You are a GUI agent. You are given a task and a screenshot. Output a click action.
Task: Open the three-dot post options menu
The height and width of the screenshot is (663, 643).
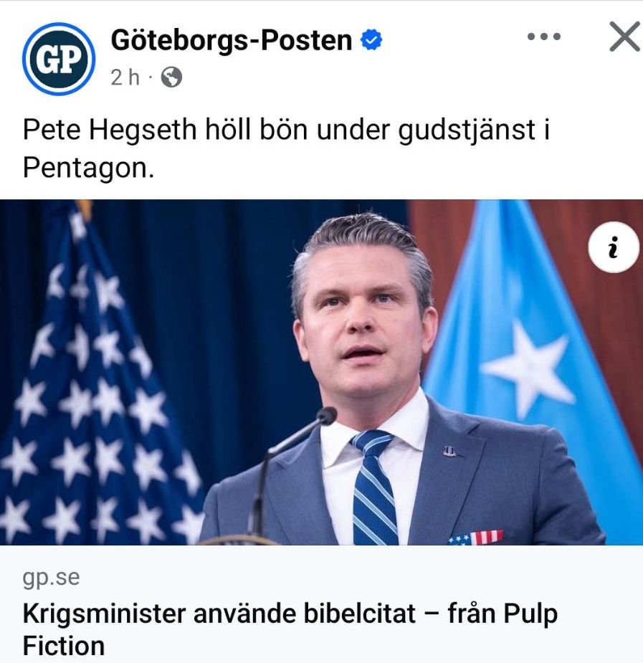click(x=544, y=37)
